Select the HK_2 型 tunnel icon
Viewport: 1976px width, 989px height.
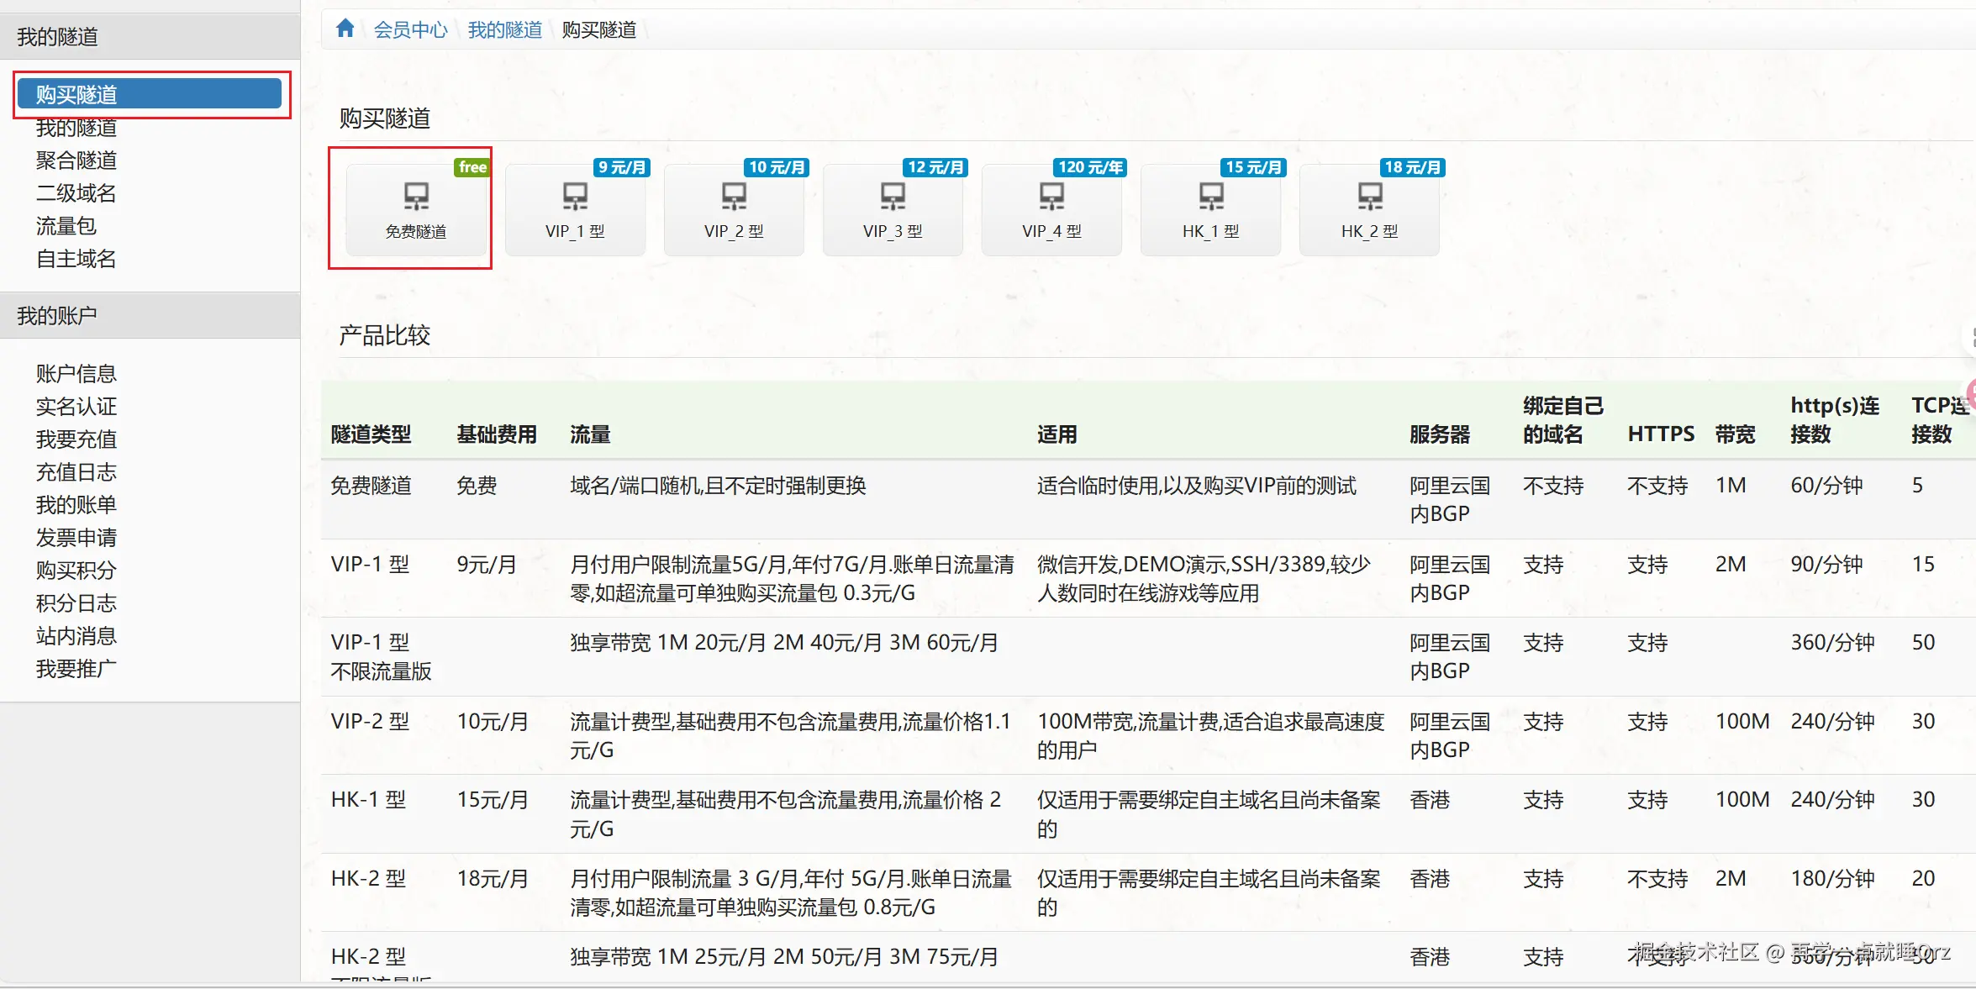(x=1369, y=208)
